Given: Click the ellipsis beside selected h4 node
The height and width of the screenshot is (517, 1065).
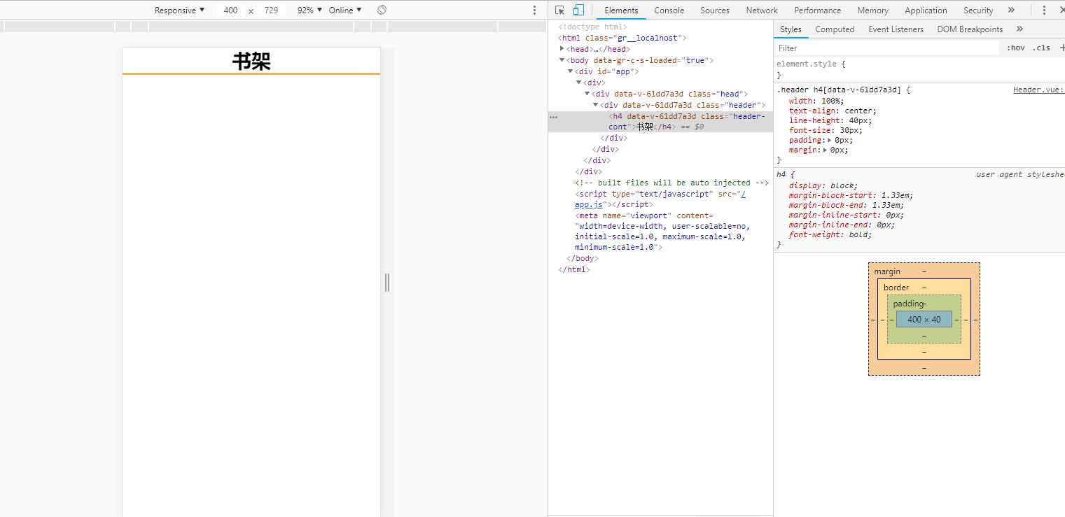Looking at the screenshot, I should coord(554,117).
